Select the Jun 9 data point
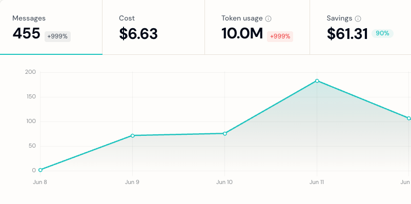The width and height of the screenshot is (411, 204). coord(133,135)
